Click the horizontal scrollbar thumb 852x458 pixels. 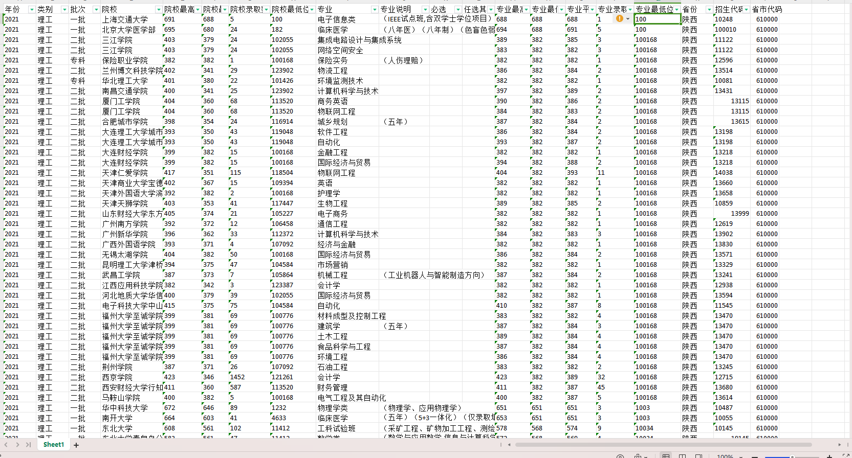(x=663, y=445)
